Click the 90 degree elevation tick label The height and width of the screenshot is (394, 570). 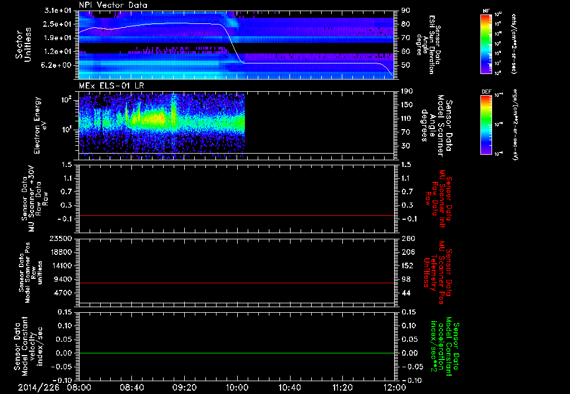(x=406, y=10)
